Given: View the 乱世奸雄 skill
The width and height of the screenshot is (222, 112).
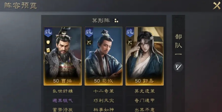Looking at the screenshot, I should point(63,91).
